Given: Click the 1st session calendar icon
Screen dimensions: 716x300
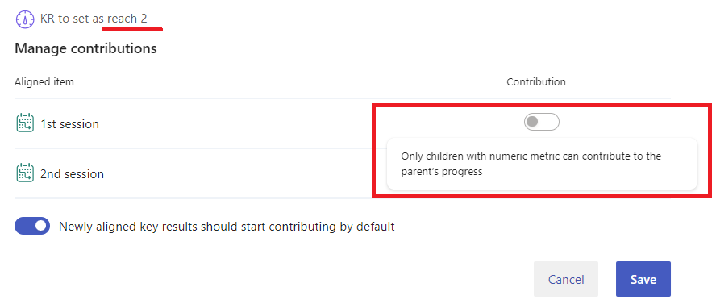Looking at the screenshot, I should pos(25,123).
